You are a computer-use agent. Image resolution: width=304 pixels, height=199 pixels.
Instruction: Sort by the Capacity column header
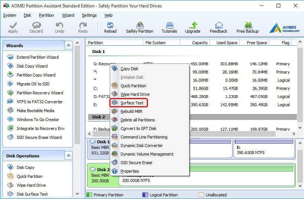(195, 43)
